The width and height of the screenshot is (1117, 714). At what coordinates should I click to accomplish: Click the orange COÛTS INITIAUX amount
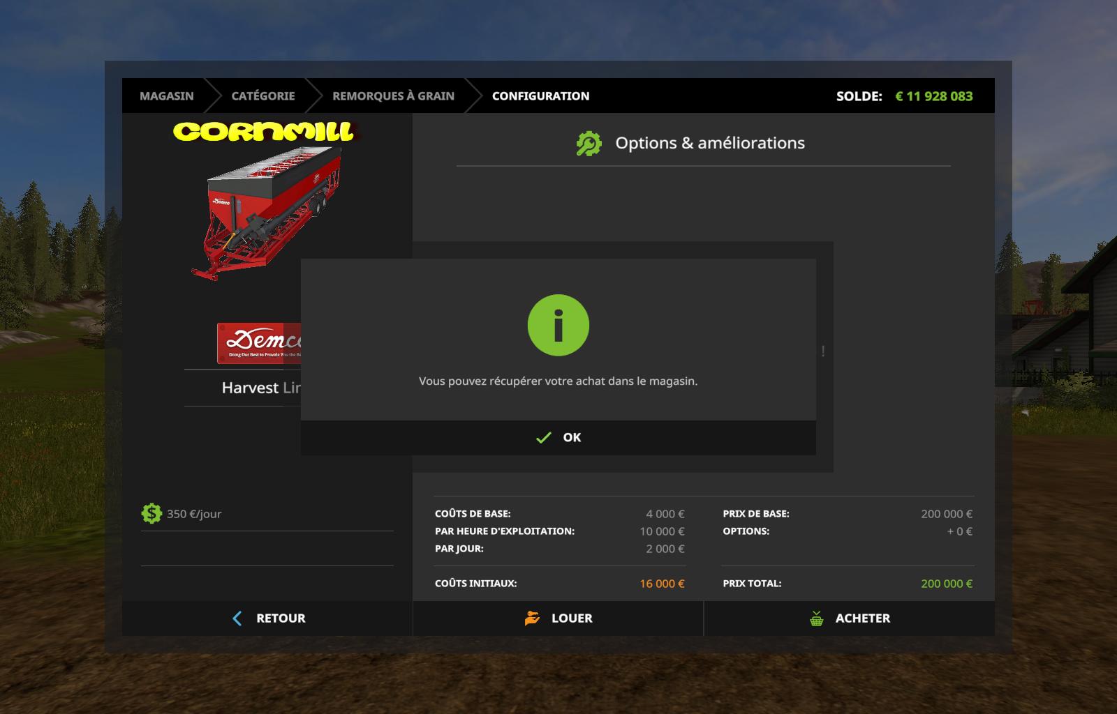(x=662, y=584)
